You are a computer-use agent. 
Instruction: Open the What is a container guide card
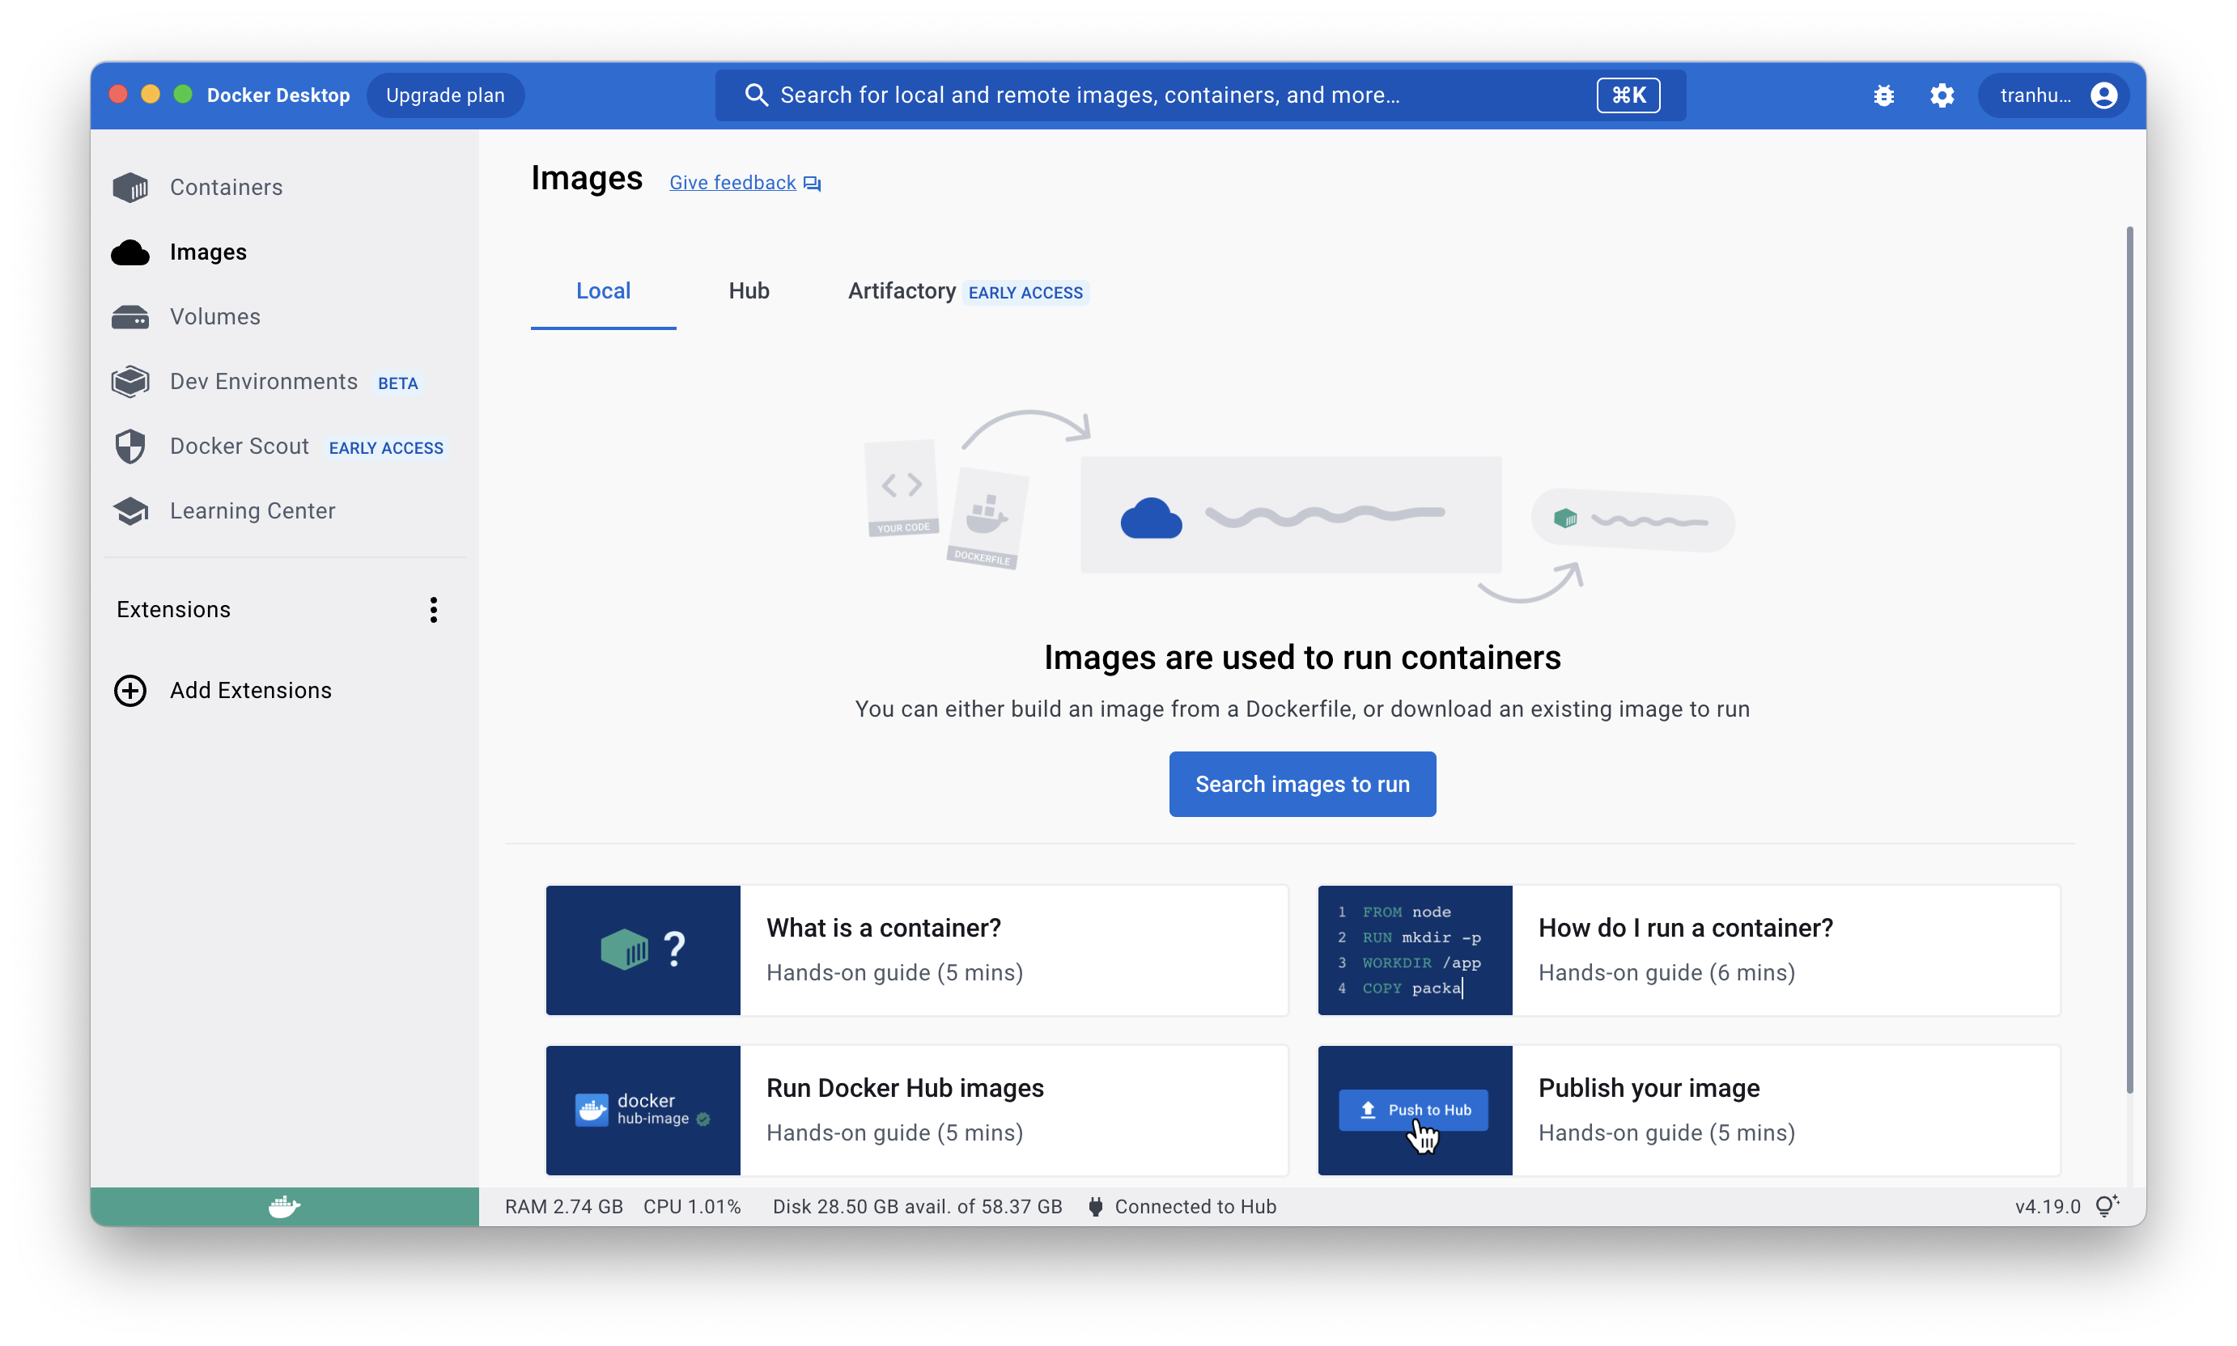click(x=915, y=950)
